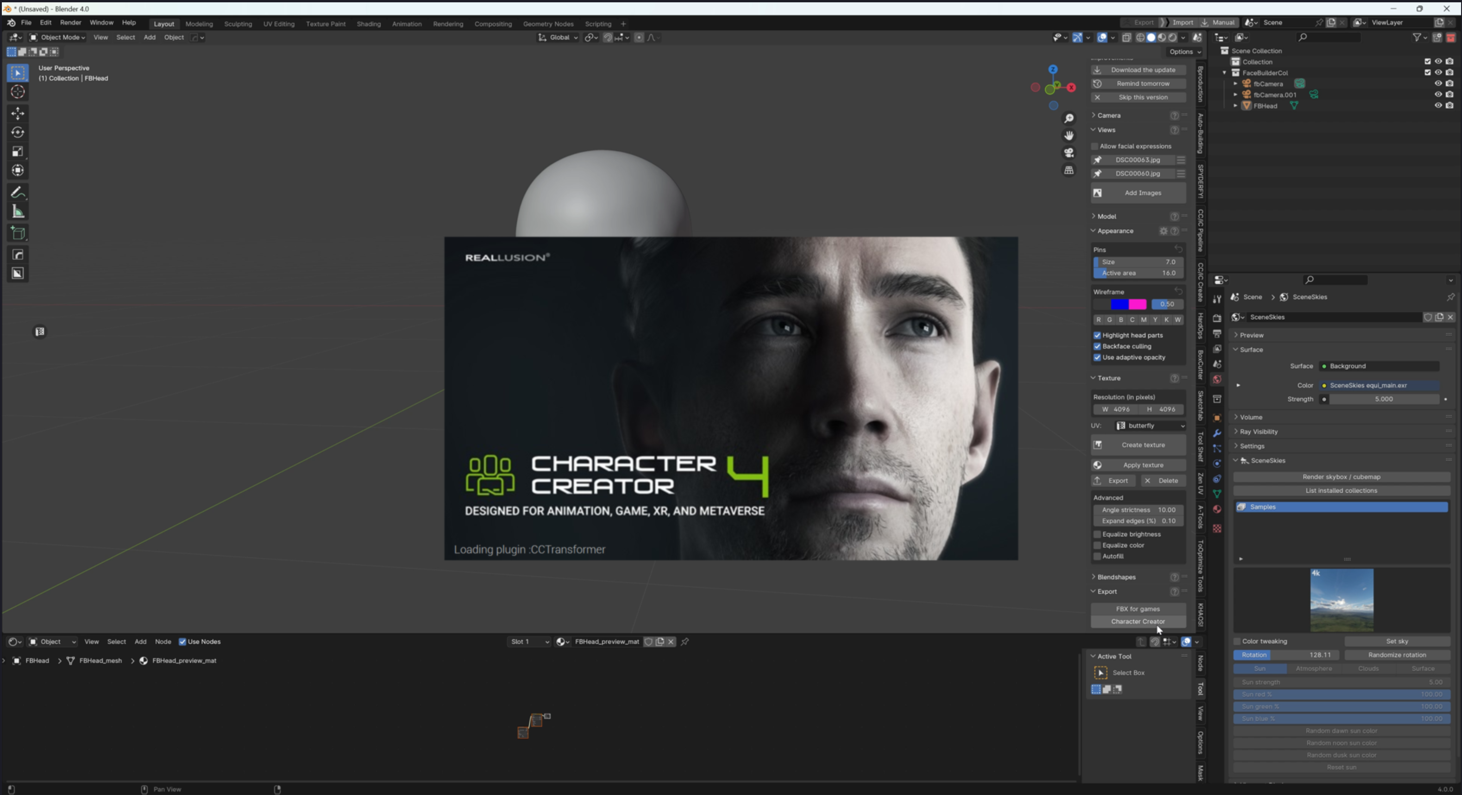Select the Rotate tool
The image size is (1462, 795).
(18, 133)
